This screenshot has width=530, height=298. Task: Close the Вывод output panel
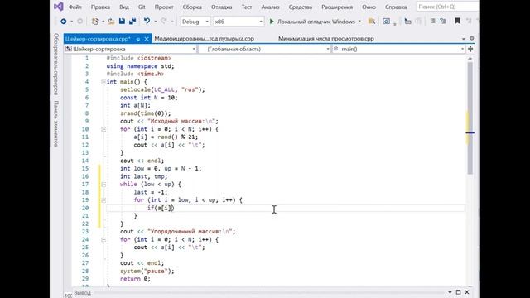(x=467, y=292)
